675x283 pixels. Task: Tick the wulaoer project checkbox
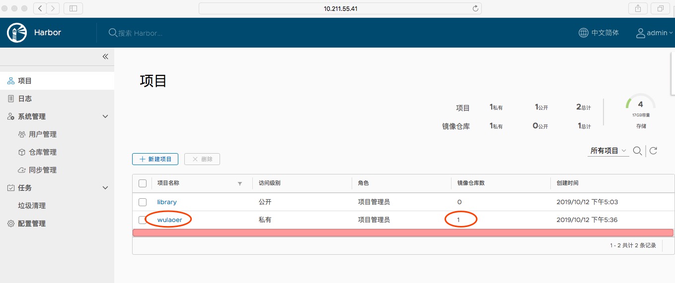click(143, 220)
